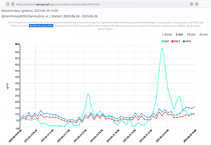Select the 1 dzień range
The height and width of the screenshot is (146, 211).
pos(167,34)
